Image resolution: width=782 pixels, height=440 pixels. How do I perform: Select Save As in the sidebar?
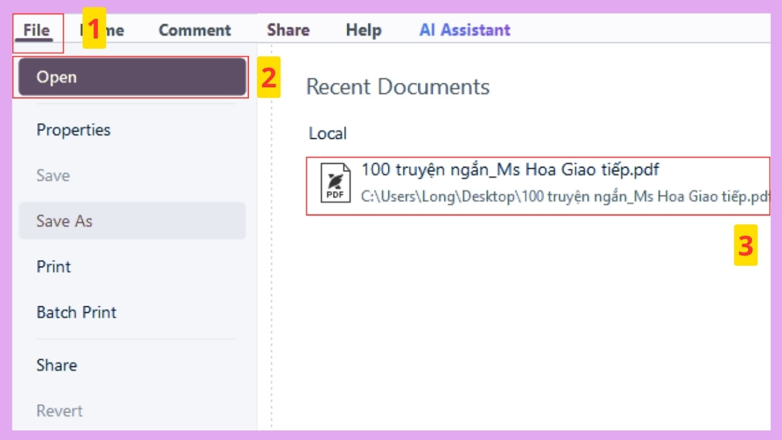point(132,221)
